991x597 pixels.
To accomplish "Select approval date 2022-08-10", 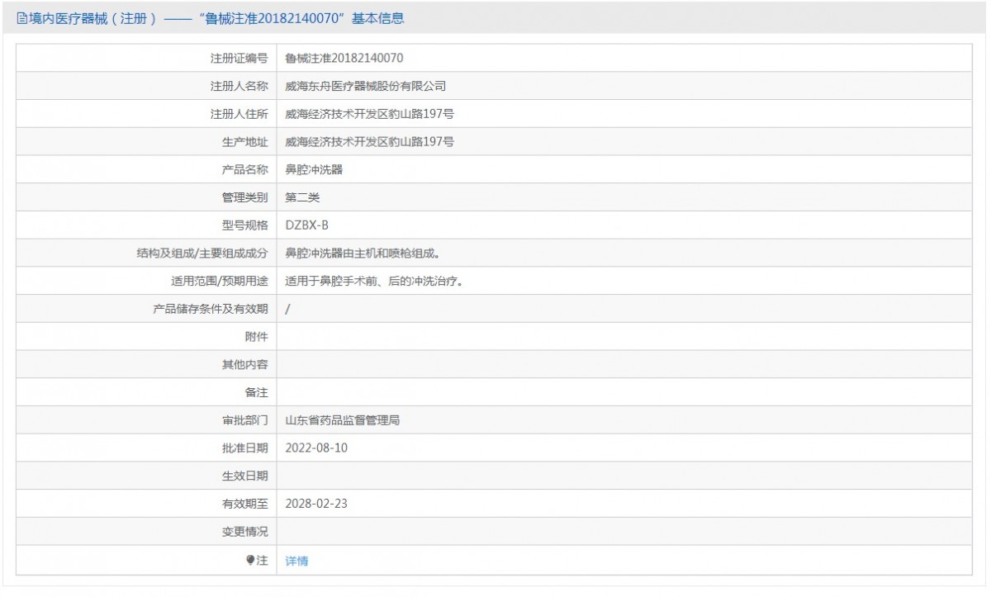I will click(x=316, y=448).
